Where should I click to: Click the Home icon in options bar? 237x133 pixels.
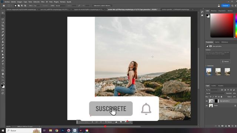coord(4,6)
